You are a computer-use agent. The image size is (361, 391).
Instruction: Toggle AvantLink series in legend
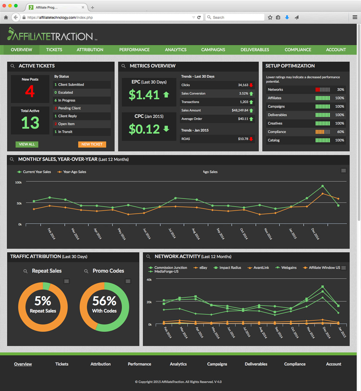coord(258,268)
